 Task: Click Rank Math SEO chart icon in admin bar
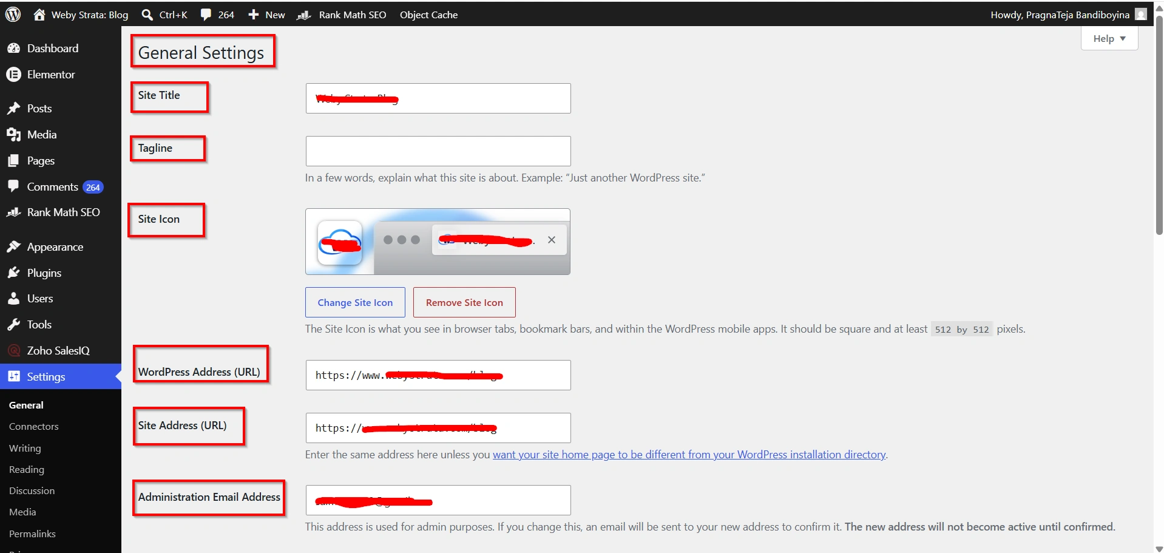tap(304, 15)
